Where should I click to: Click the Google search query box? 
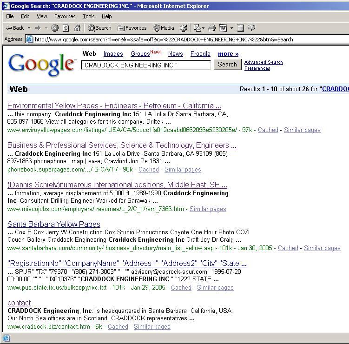146,65
